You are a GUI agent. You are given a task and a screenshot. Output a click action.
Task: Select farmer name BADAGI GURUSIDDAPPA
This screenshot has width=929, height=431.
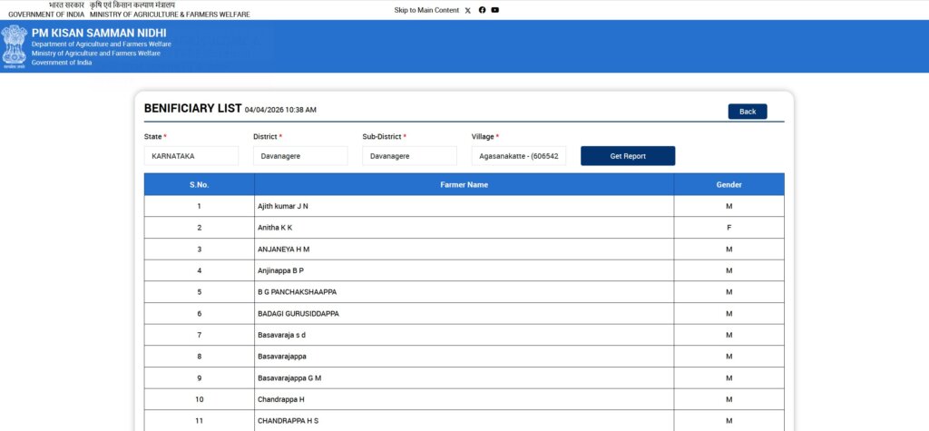298,314
